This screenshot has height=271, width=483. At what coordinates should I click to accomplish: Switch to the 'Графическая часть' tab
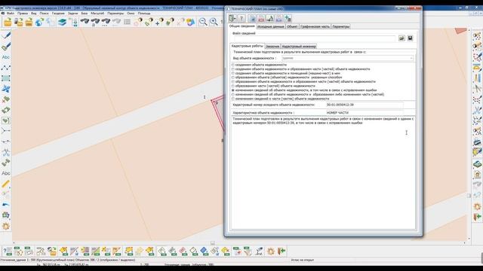click(x=315, y=27)
